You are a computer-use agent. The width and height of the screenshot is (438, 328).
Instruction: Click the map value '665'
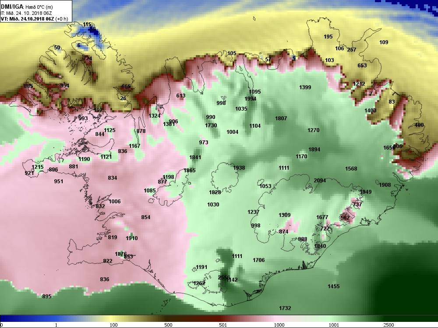tap(126, 87)
